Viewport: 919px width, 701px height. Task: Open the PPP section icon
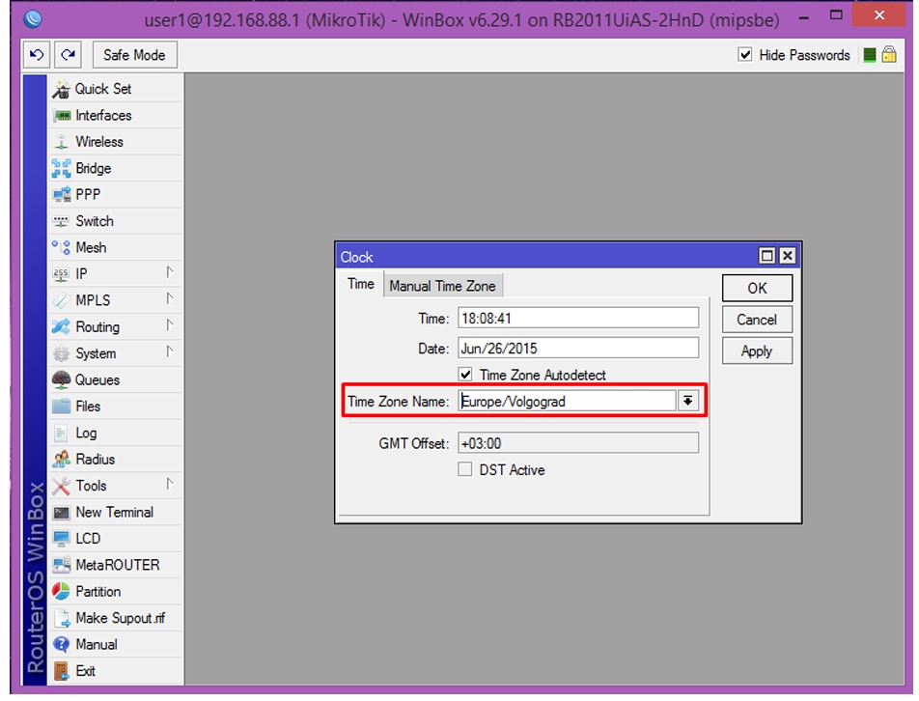(x=62, y=195)
